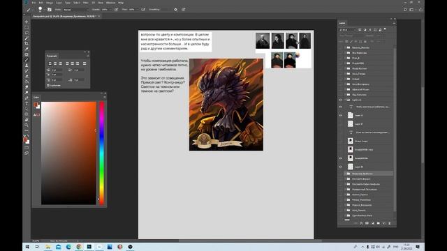Click the share document icon
Viewport: 447px width, 251px height.
(x=420, y=9)
